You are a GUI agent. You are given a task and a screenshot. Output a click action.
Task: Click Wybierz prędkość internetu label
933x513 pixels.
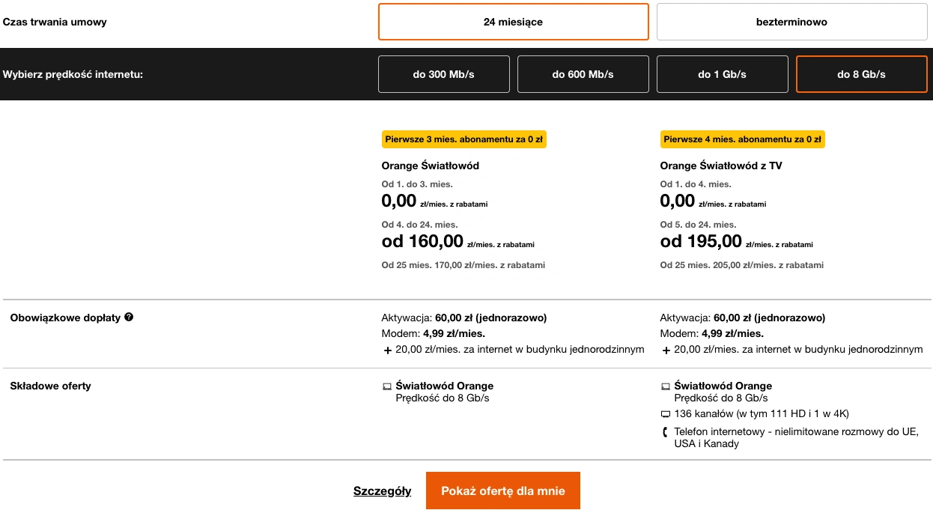tap(73, 75)
